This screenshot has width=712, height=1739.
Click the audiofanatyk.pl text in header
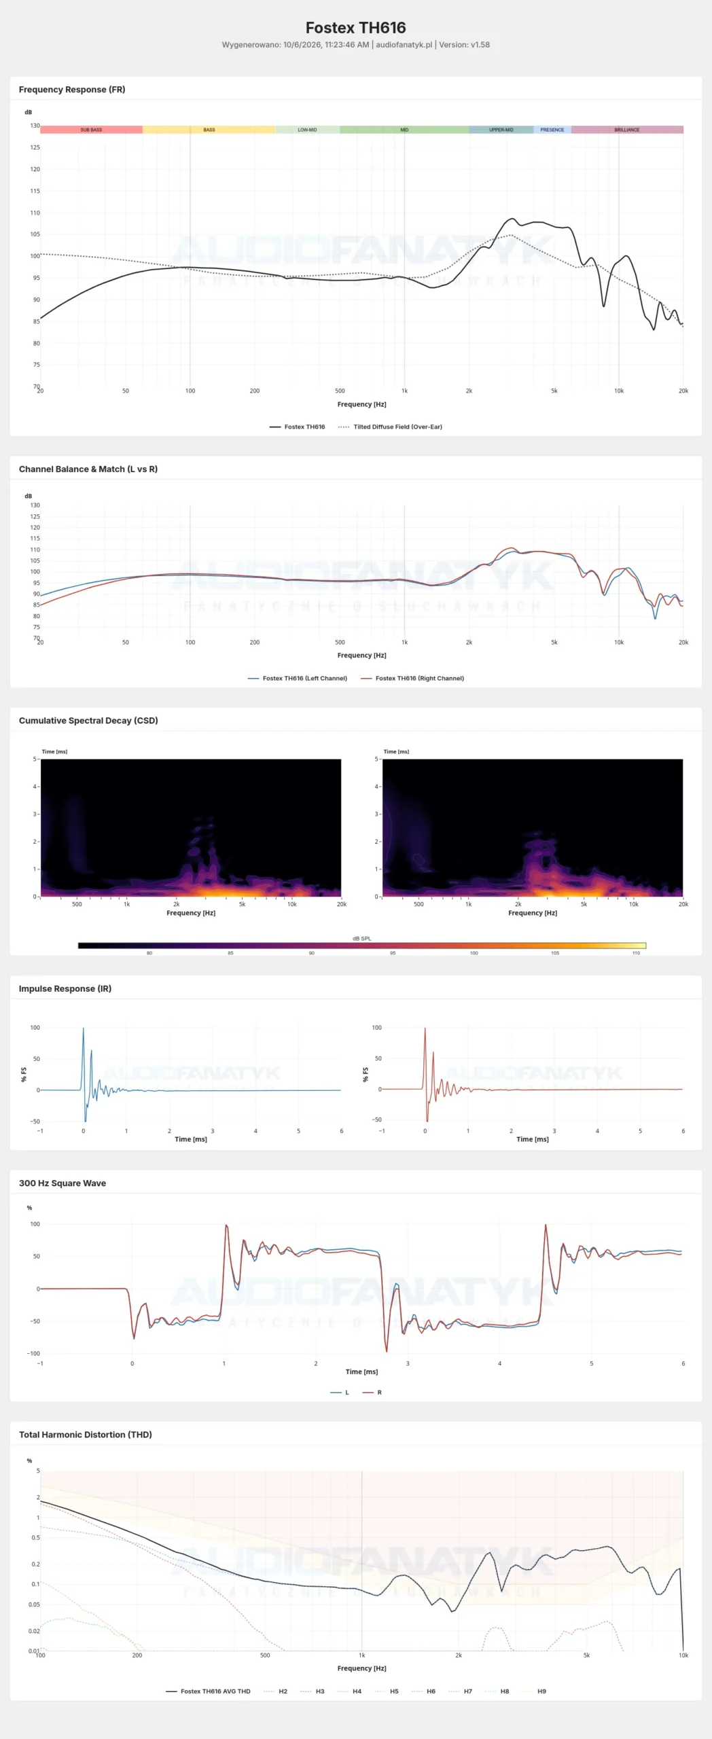[404, 45]
